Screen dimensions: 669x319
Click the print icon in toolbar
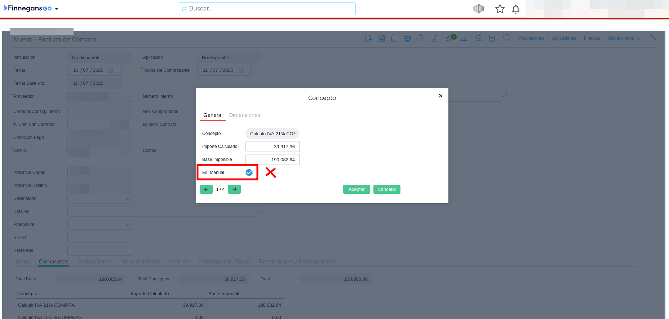coord(407,38)
